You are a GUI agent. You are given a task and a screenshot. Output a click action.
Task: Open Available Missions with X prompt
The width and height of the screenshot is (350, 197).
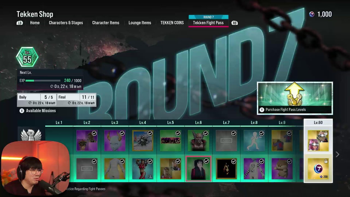tap(38, 111)
